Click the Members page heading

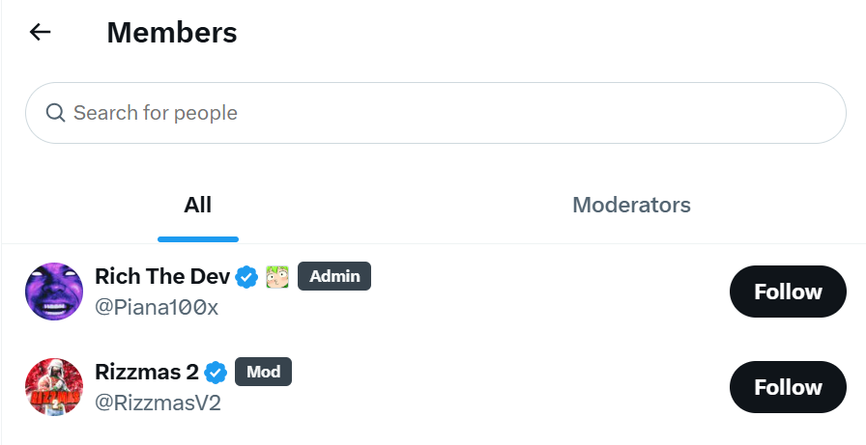tap(172, 32)
